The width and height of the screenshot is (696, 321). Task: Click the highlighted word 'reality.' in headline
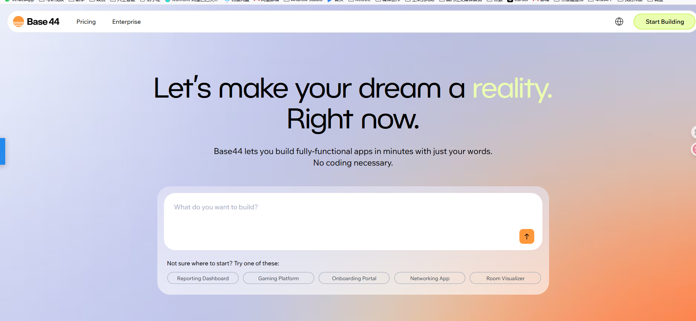pos(512,90)
